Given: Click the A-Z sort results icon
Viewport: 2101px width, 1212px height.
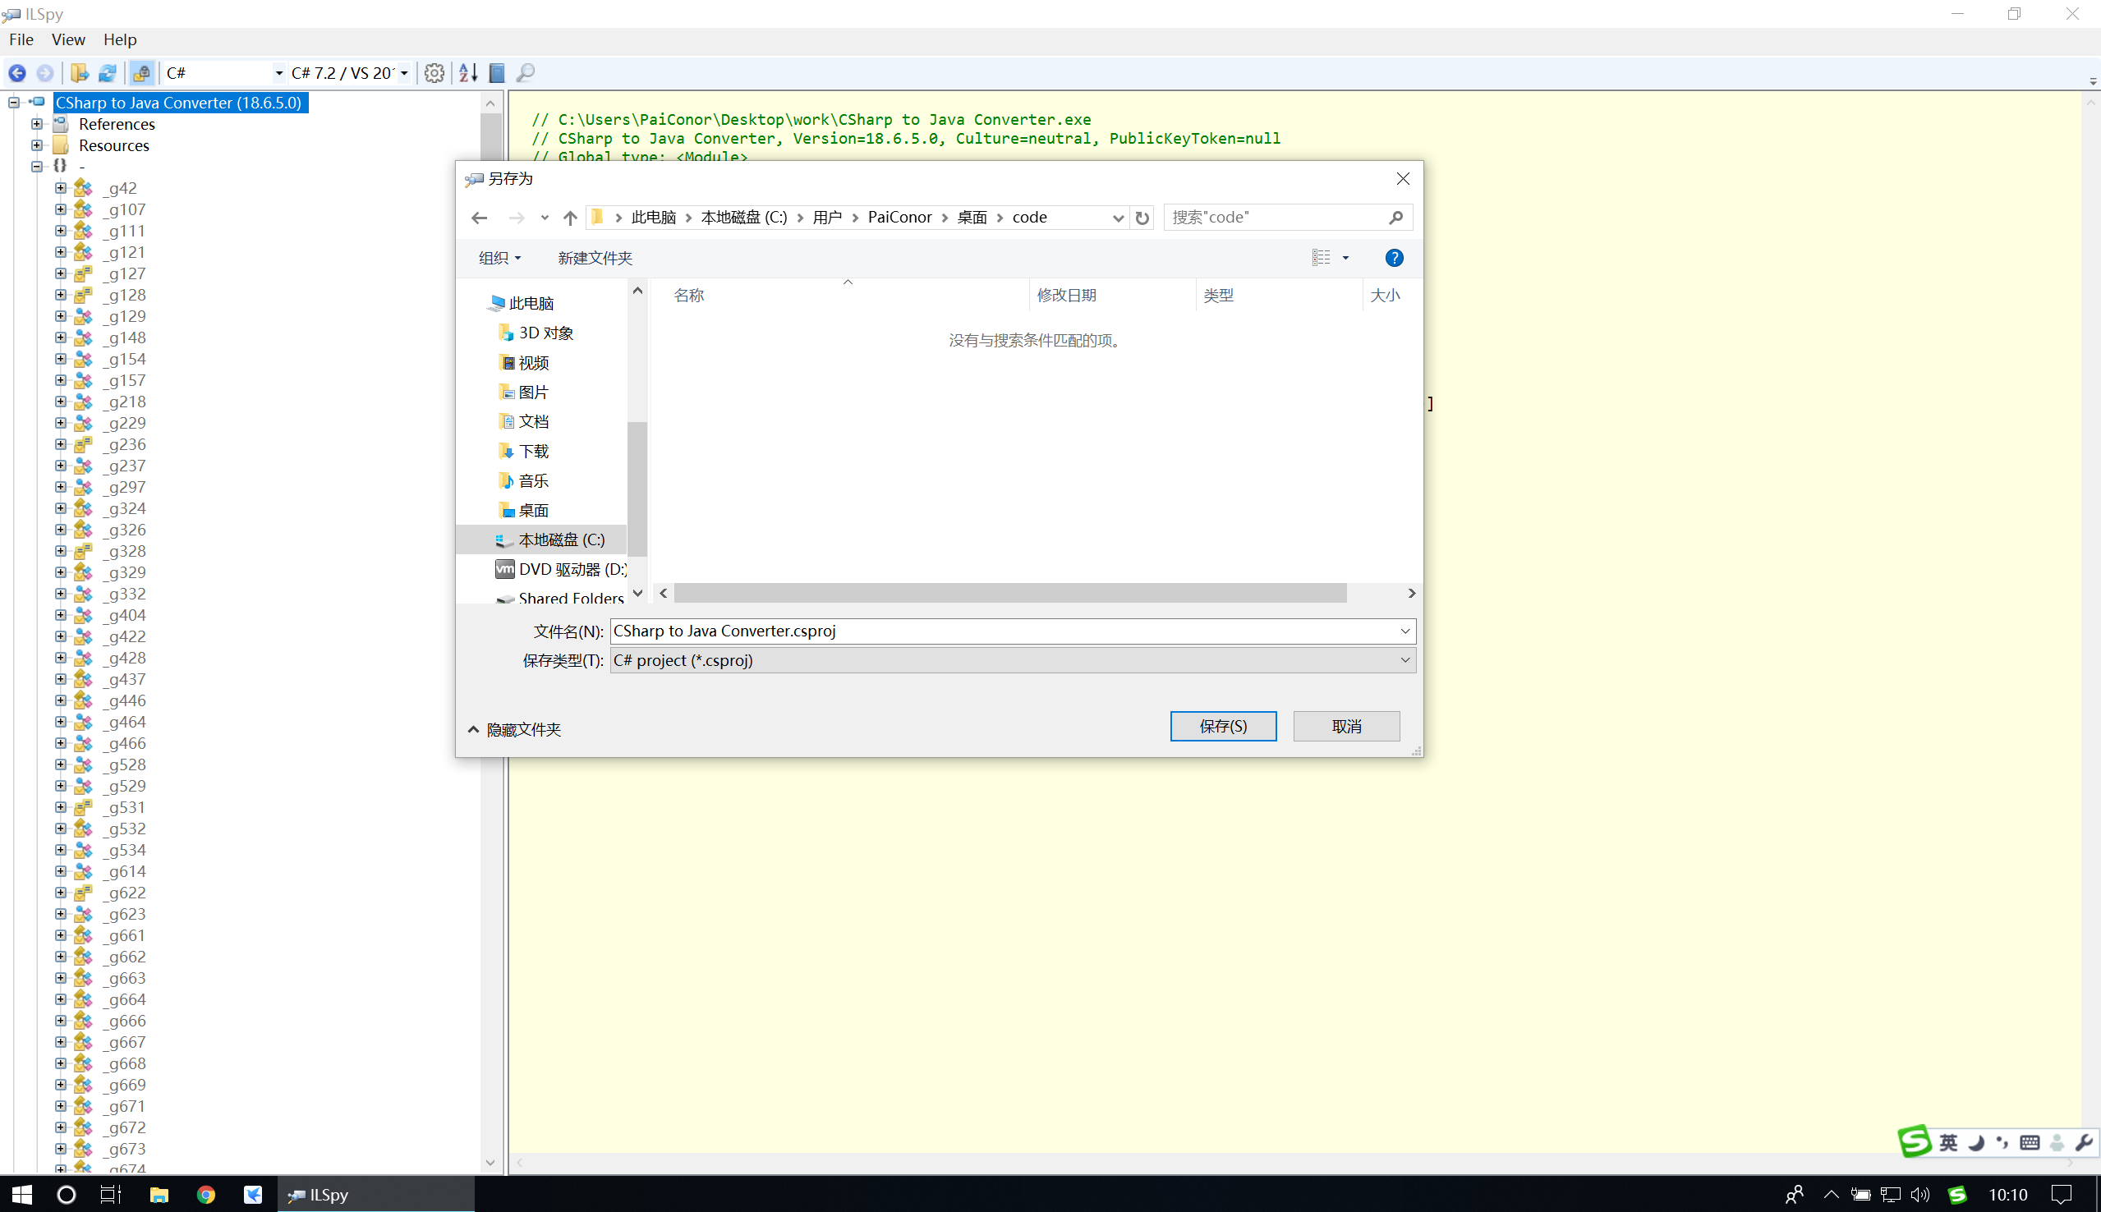Looking at the screenshot, I should (x=469, y=73).
